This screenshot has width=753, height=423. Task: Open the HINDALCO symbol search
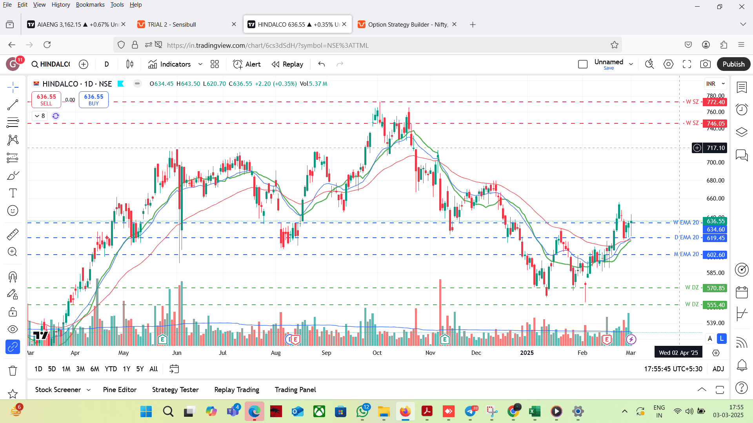[x=51, y=64]
